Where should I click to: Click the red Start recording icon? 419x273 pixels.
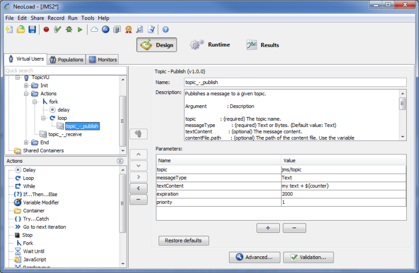(x=46, y=30)
